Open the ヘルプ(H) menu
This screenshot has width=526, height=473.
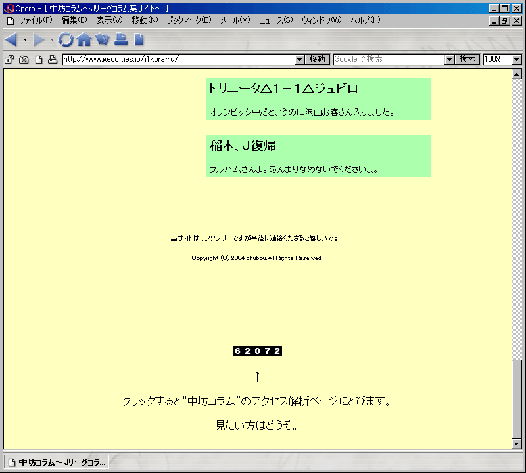[366, 20]
